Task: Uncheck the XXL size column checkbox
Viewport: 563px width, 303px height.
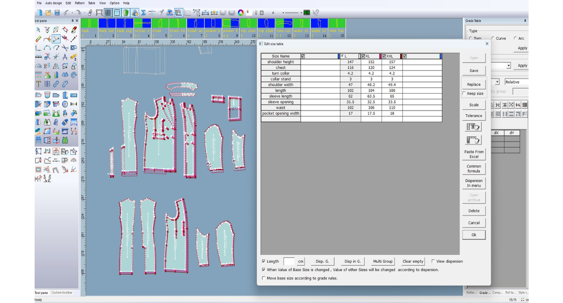Action: pos(385,56)
